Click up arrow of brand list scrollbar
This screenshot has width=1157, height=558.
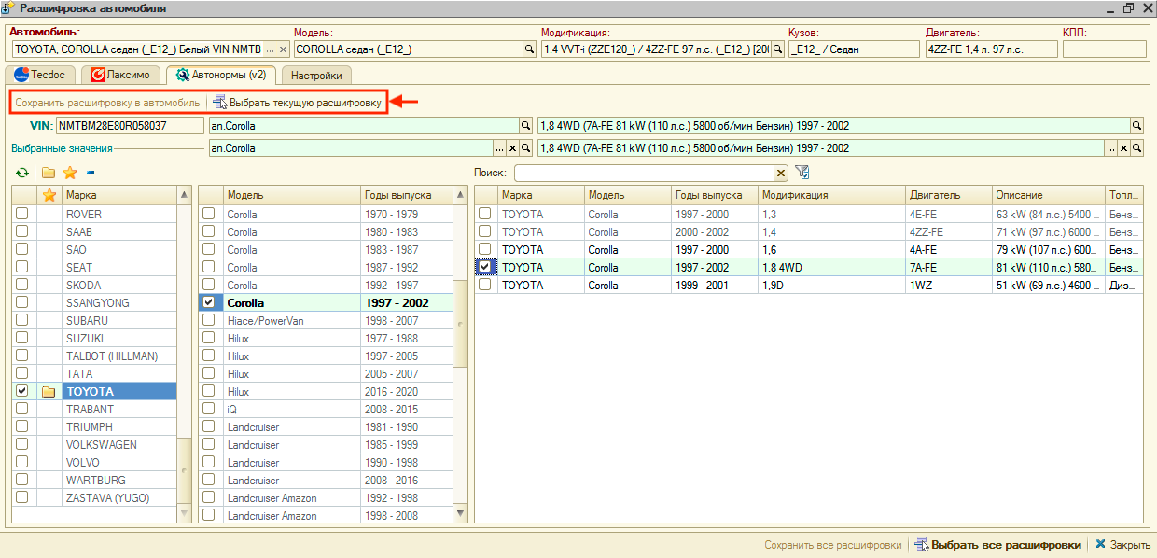(x=185, y=195)
